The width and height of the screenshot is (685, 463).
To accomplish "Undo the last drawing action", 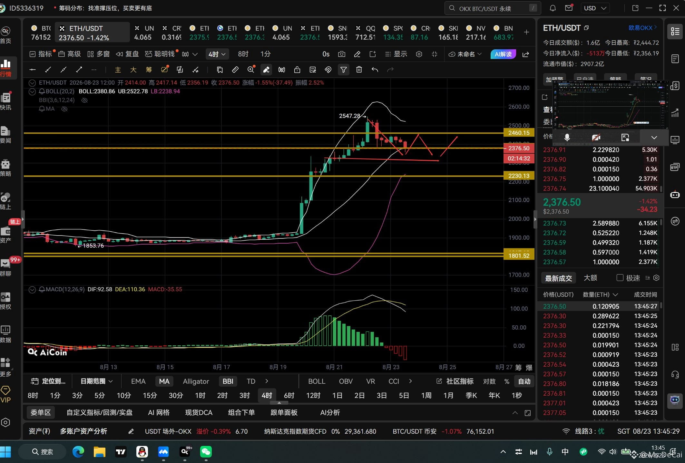I will 375,70.
